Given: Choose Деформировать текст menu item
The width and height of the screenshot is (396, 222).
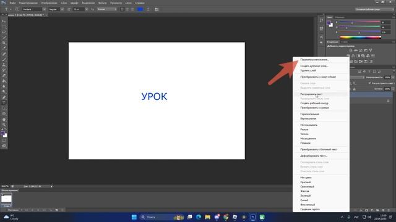Looking at the screenshot, I should (314, 156).
